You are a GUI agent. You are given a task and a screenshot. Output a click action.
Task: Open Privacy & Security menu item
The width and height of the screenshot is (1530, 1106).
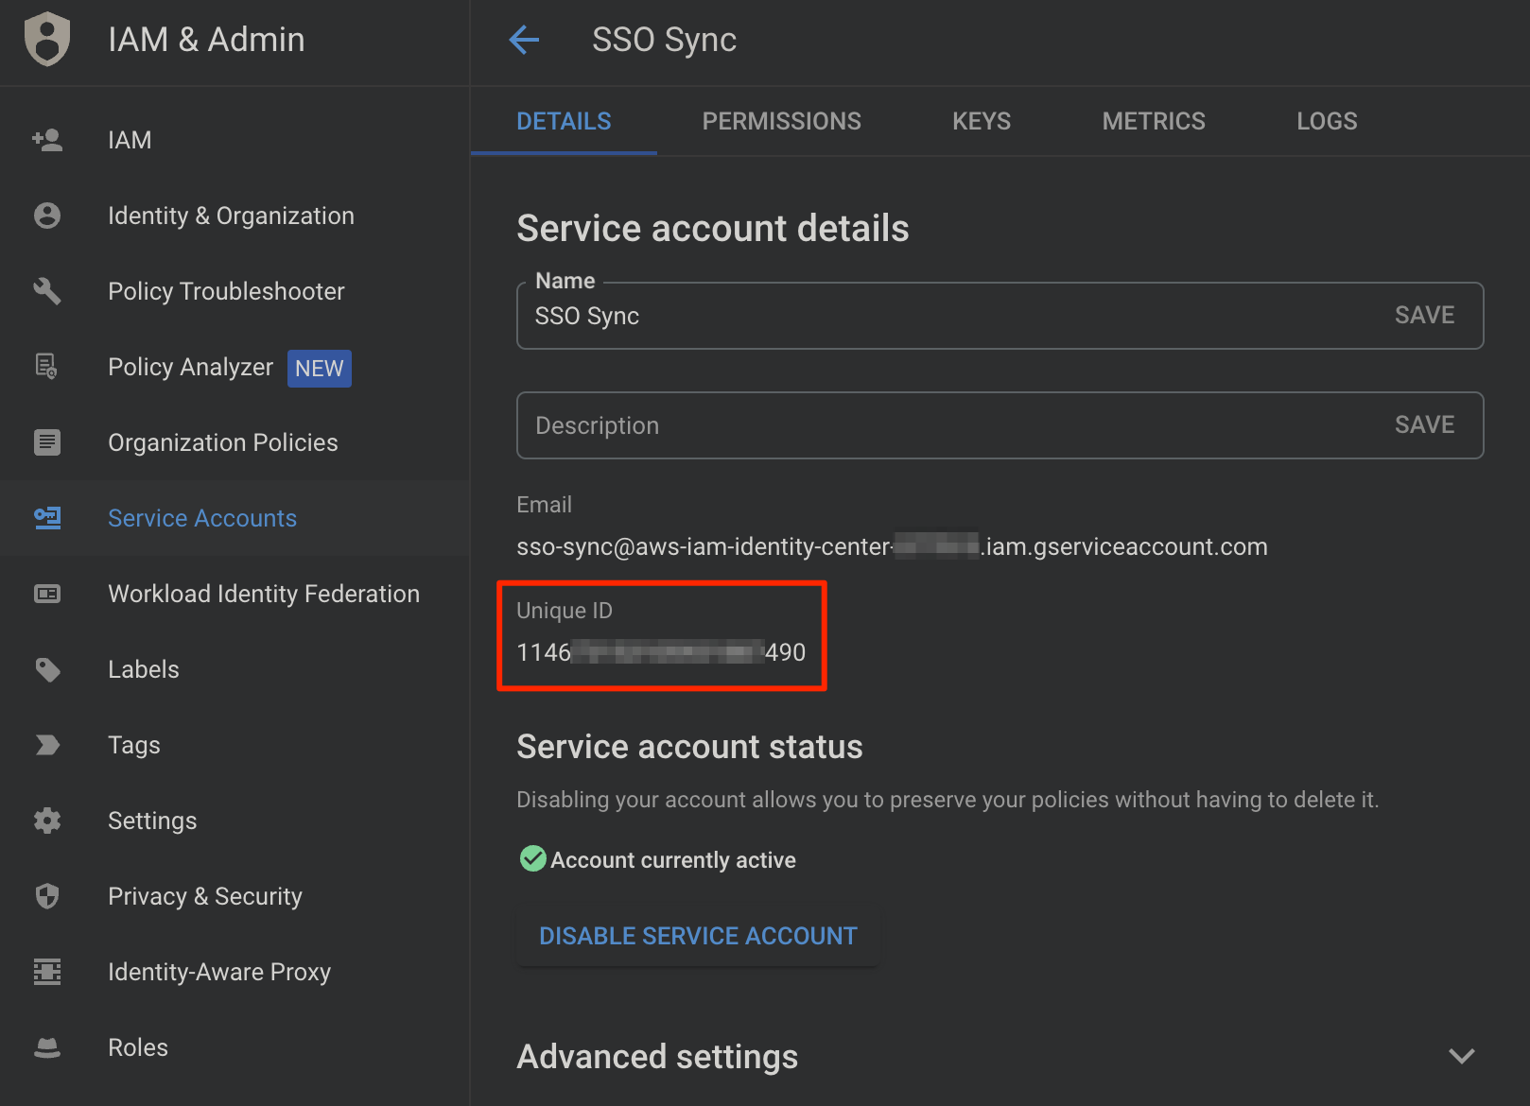[235, 896]
